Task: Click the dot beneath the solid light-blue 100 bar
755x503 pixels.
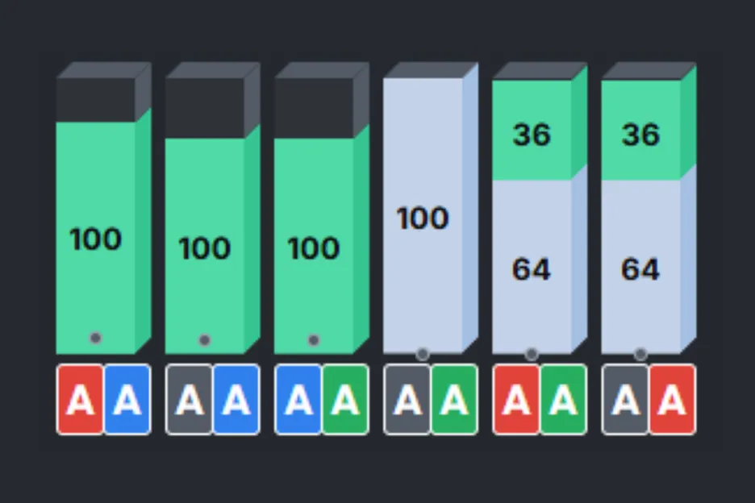Action: (x=423, y=354)
